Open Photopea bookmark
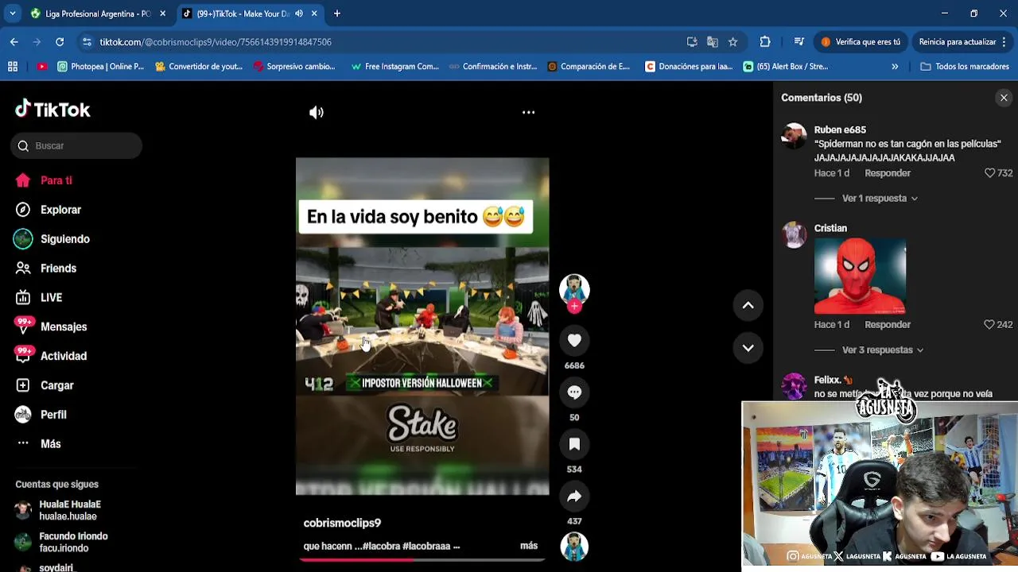The width and height of the screenshot is (1018, 572). (101, 67)
